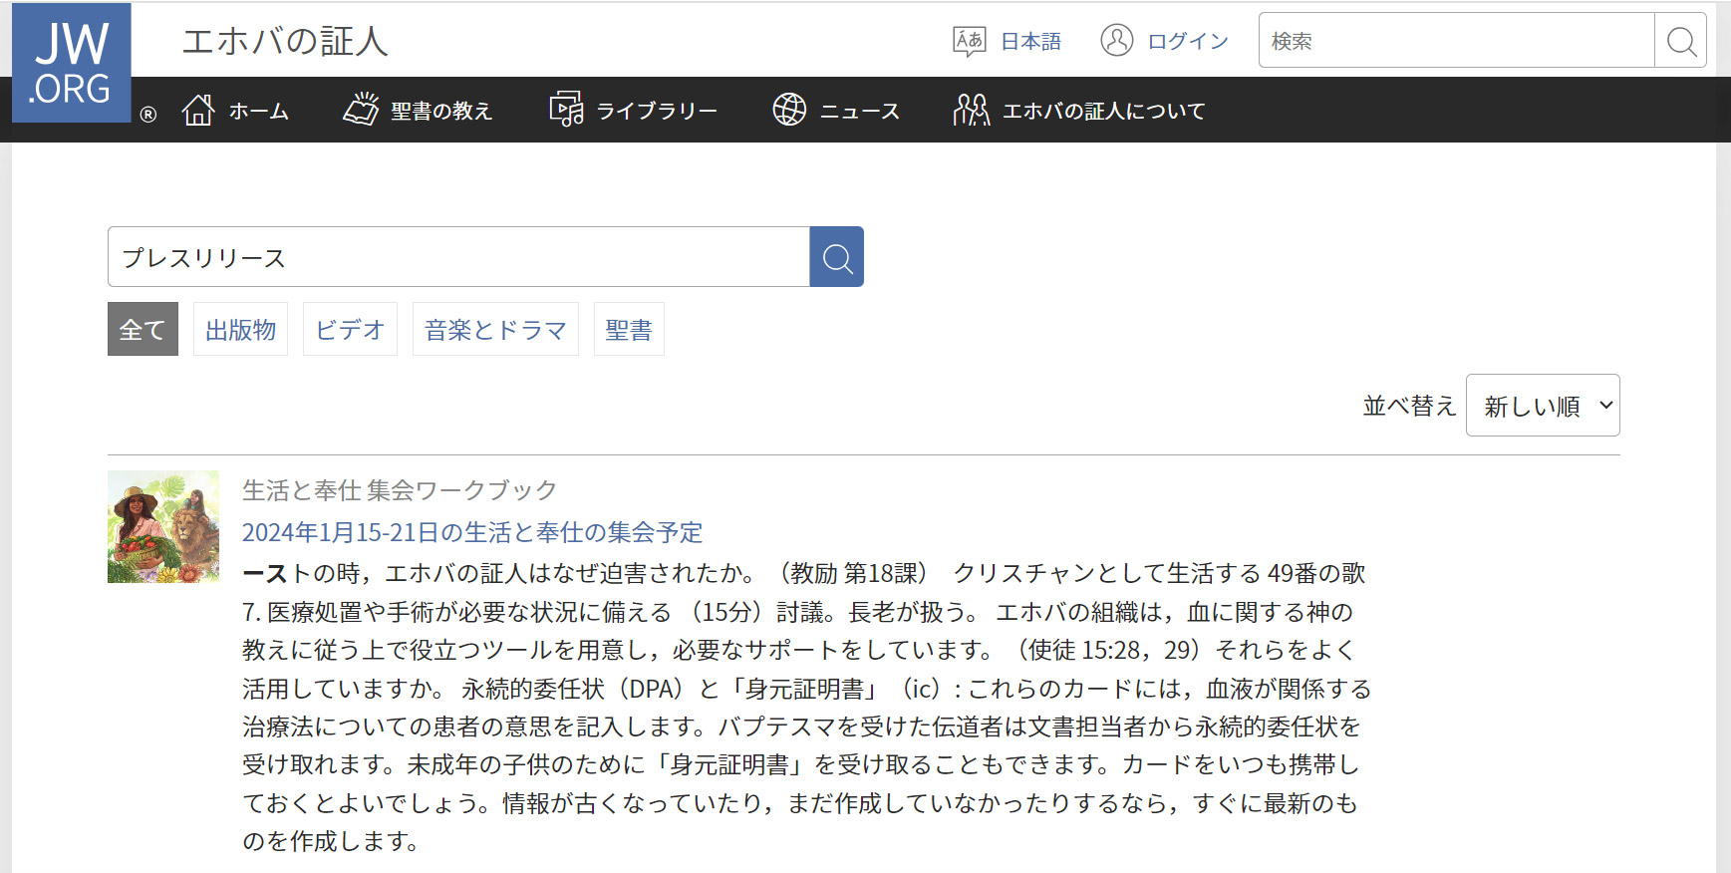
Task: Open the 新しい順 sort dropdown
Action: tap(1543, 406)
